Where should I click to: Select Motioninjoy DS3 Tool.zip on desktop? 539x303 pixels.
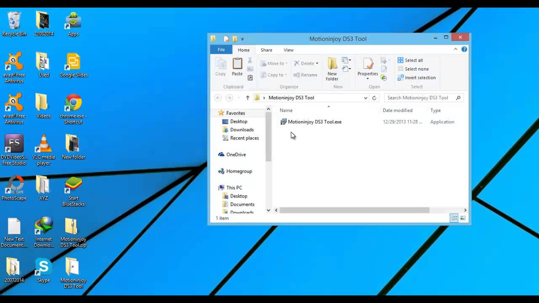(73, 232)
